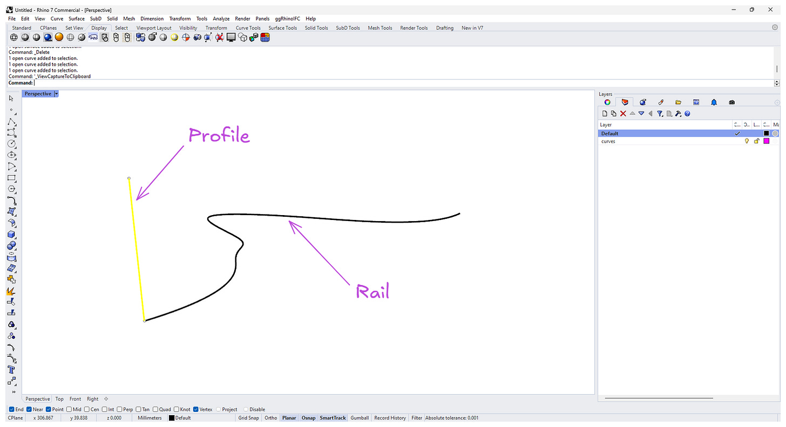Open command history dropdown beside Command line
This screenshot has height=427, width=786.
[x=777, y=83]
